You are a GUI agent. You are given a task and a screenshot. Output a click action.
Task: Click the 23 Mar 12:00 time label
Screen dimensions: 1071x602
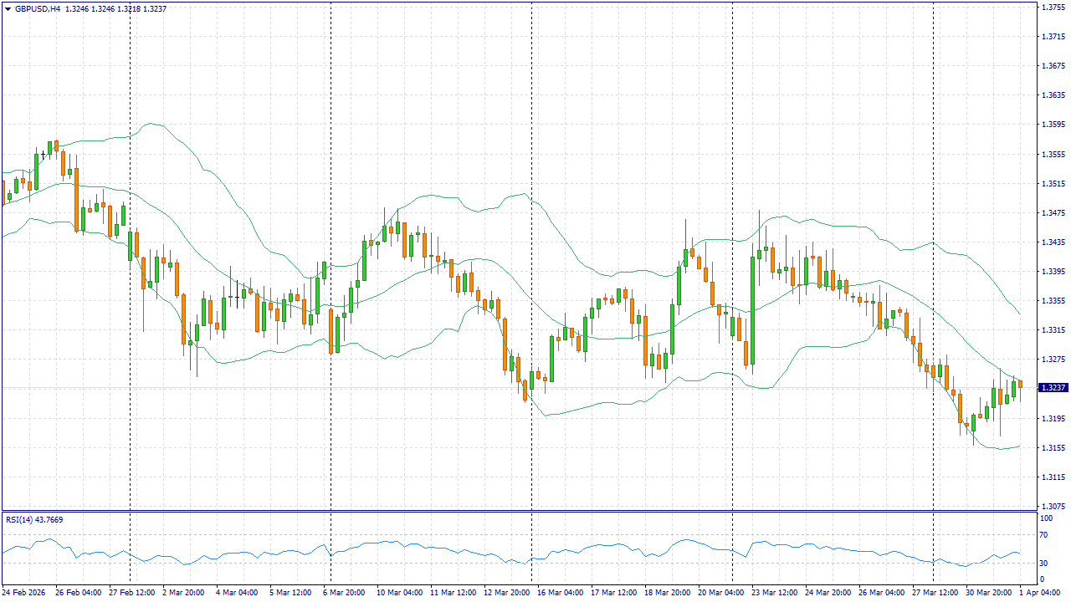[774, 592]
